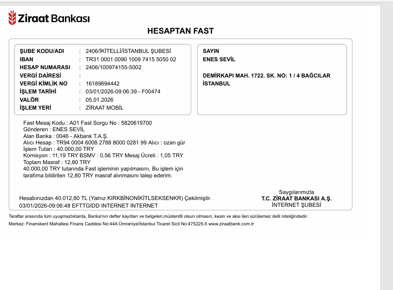Image resolution: width=393 pixels, height=290 pixels.
Task: Click İşlem Tutarı : 40.000,00 TRY
Action: coord(59,149)
